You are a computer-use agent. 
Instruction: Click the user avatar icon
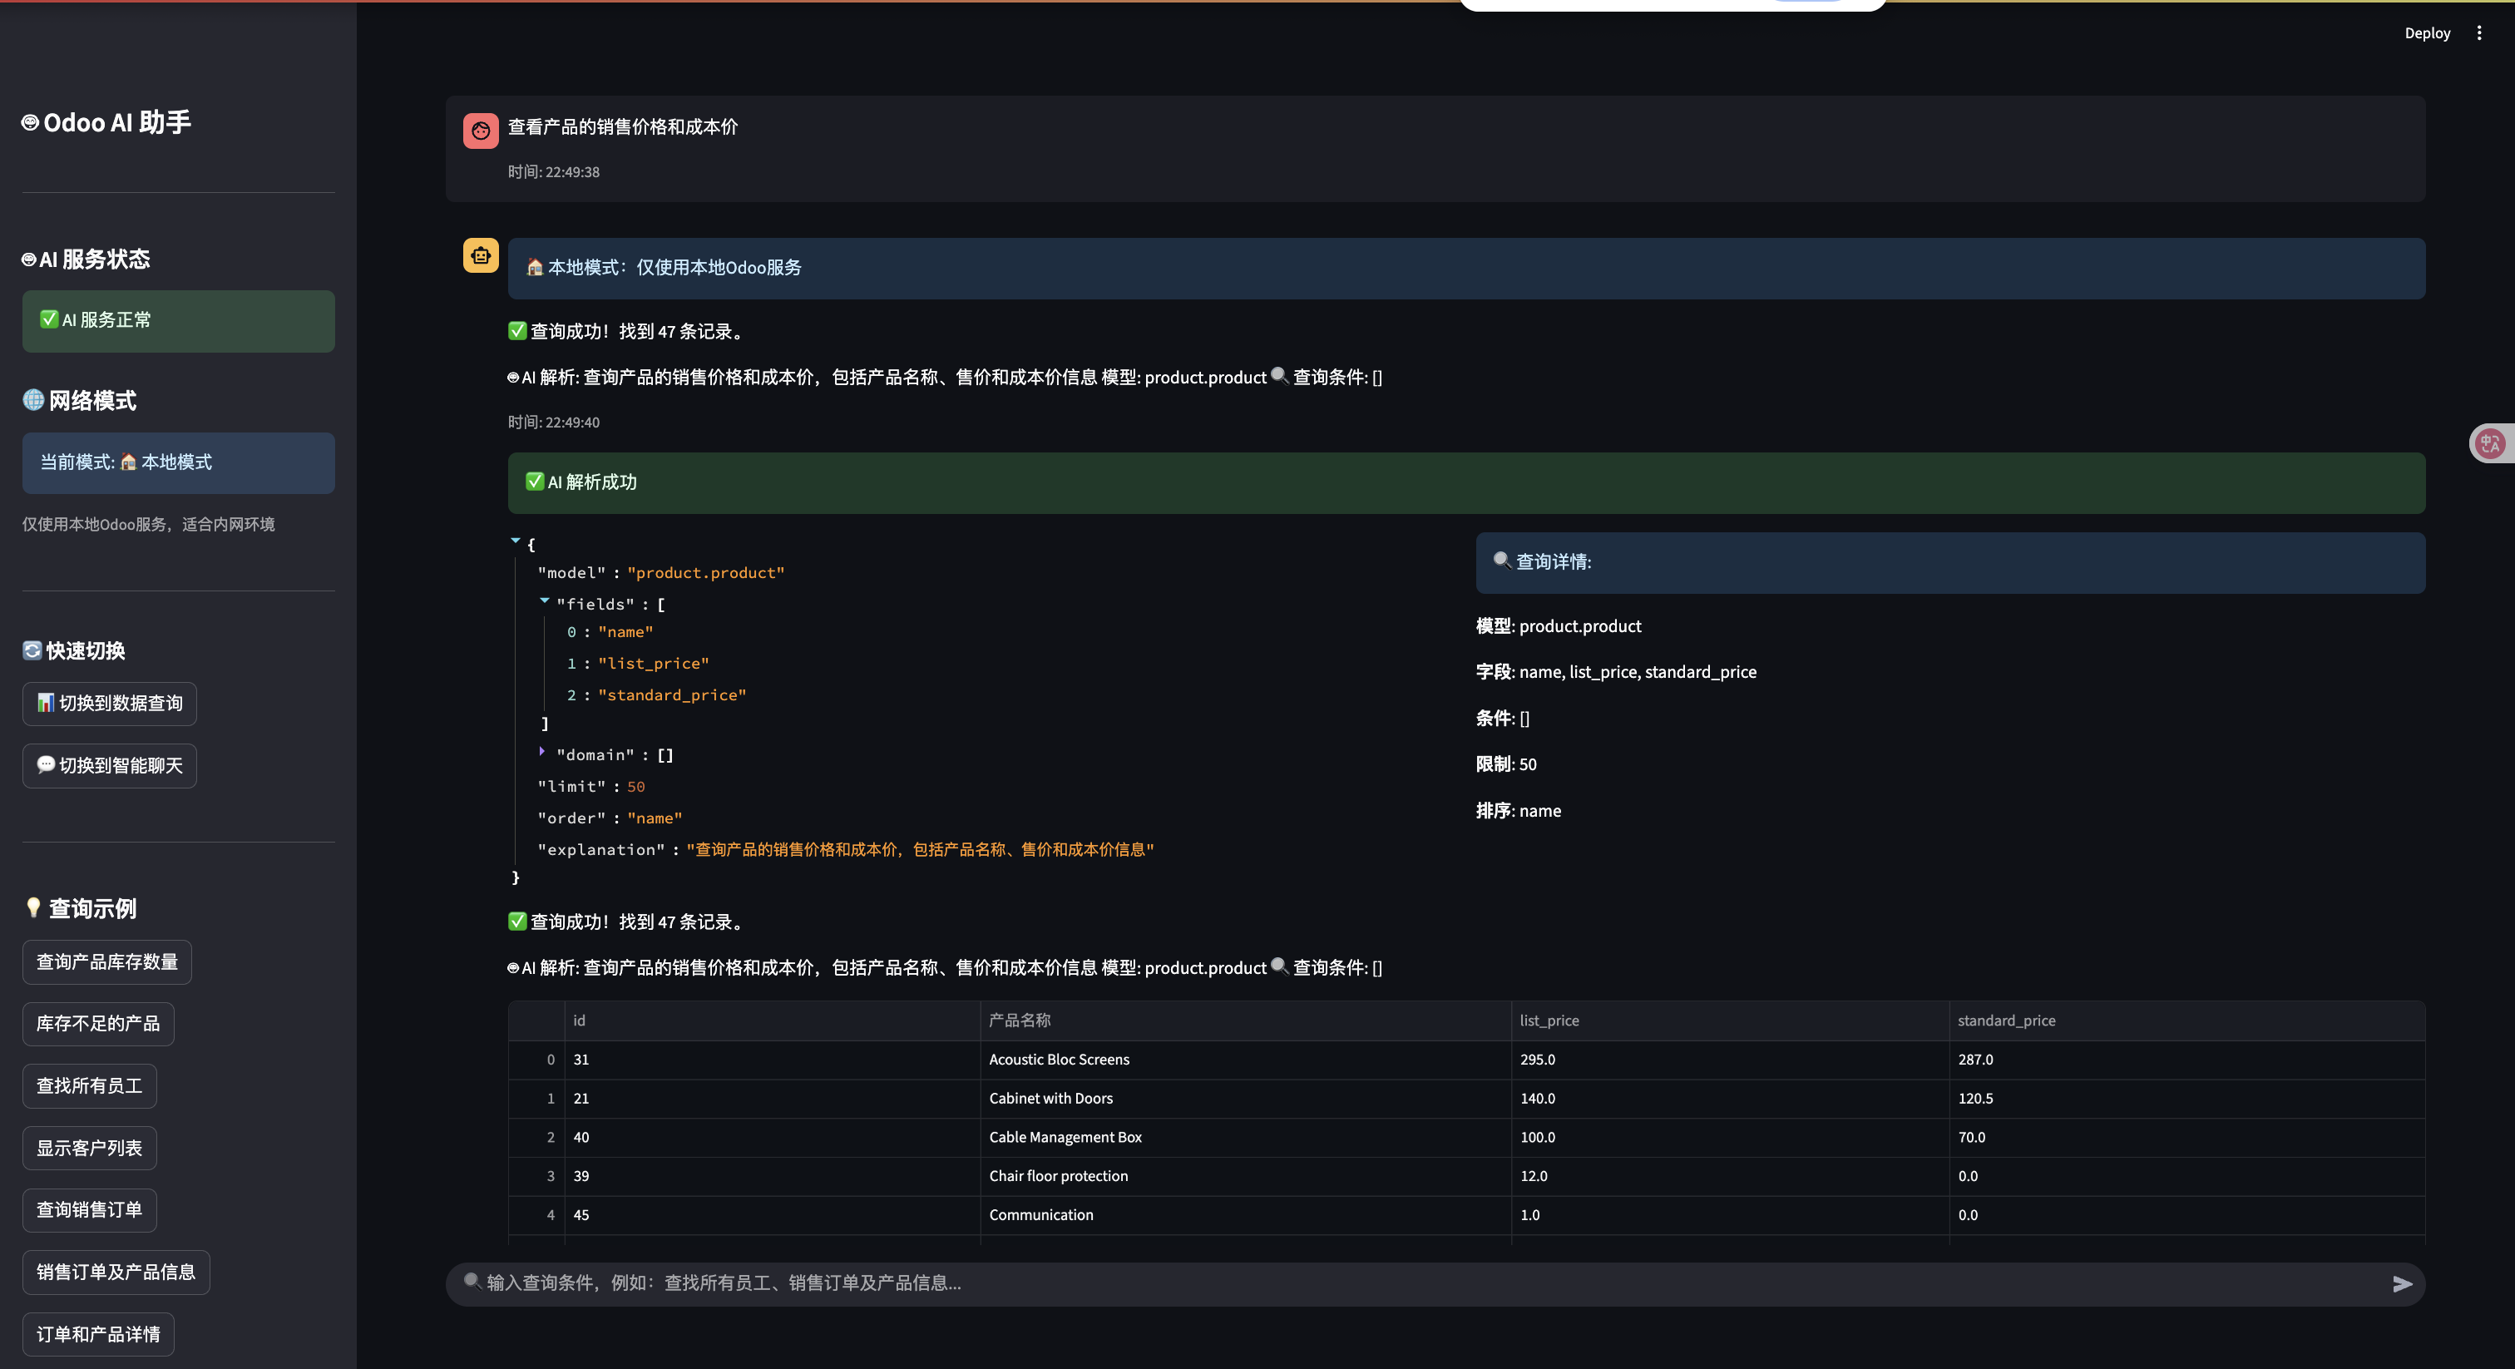[481, 131]
